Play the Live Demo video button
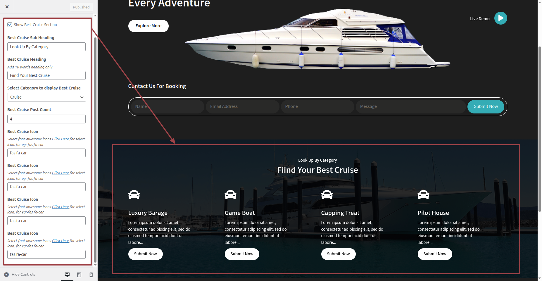 point(500,18)
